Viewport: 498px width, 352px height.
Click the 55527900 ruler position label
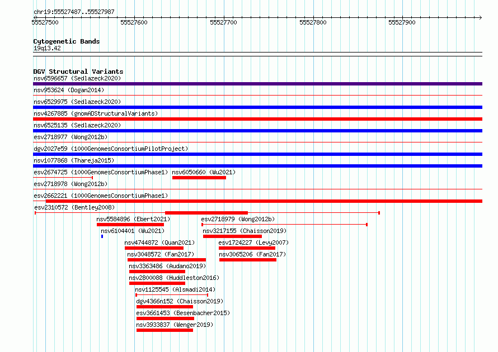point(402,22)
